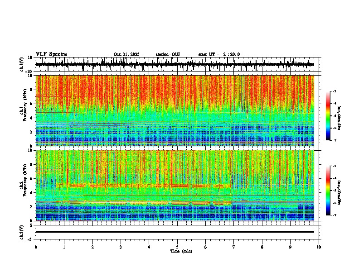Click the time axis tick label "8"
Screen dimensions: 359x277
[x=262, y=247]
